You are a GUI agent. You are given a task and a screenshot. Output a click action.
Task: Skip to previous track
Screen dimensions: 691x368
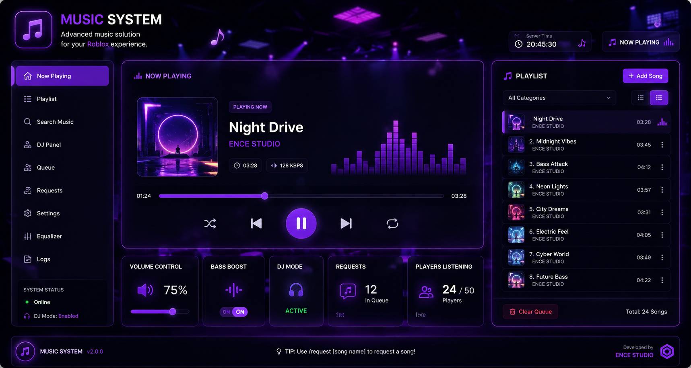[256, 223]
